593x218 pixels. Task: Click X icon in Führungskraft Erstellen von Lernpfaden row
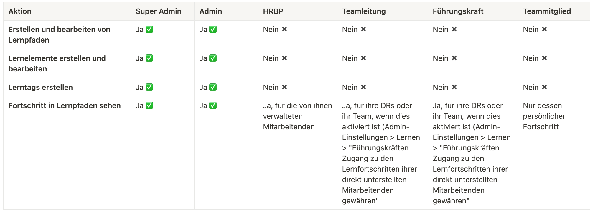point(454,29)
